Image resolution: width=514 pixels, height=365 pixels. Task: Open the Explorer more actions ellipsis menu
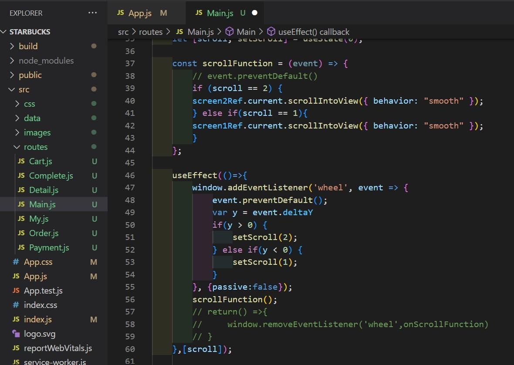(x=92, y=13)
